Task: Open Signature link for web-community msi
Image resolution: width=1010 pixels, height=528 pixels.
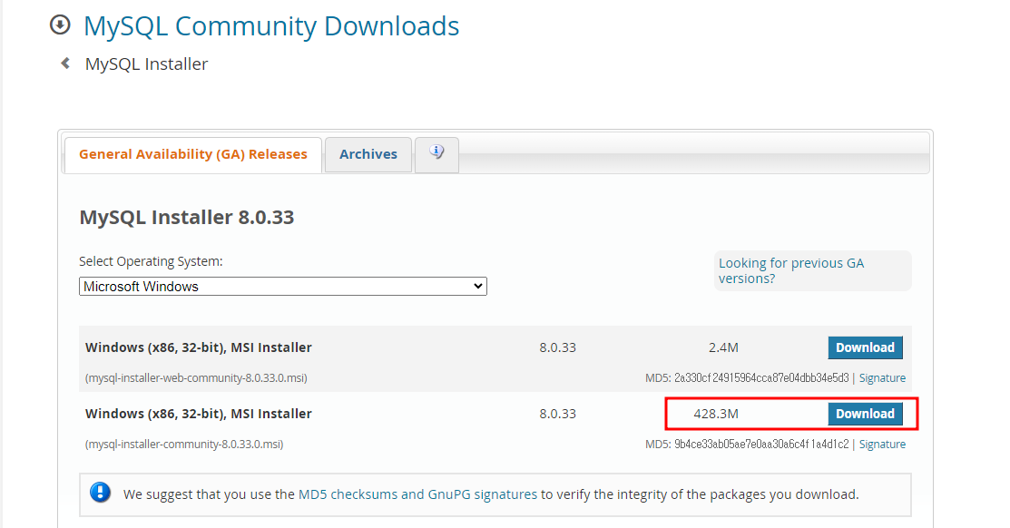Action: pos(882,378)
